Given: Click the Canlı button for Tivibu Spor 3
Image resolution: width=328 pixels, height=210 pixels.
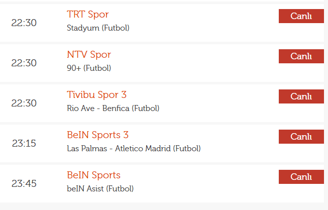Looking at the screenshot, I should (x=301, y=96).
